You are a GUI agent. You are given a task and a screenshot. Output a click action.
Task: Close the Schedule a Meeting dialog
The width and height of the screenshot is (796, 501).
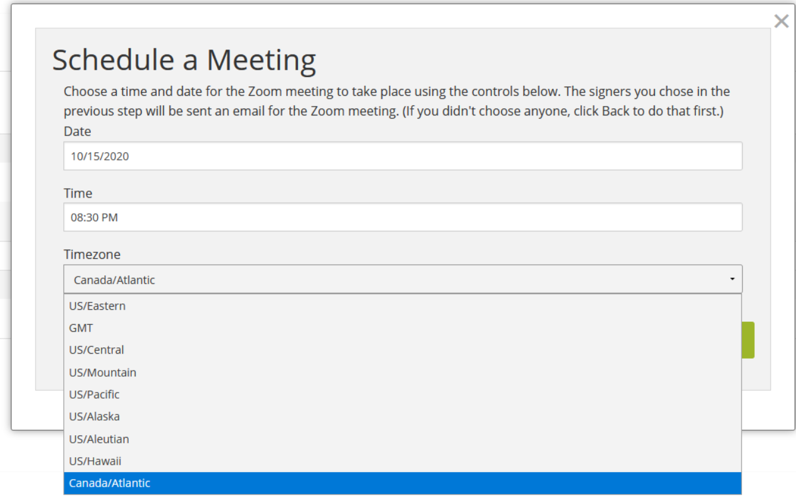[x=781, y=22]
